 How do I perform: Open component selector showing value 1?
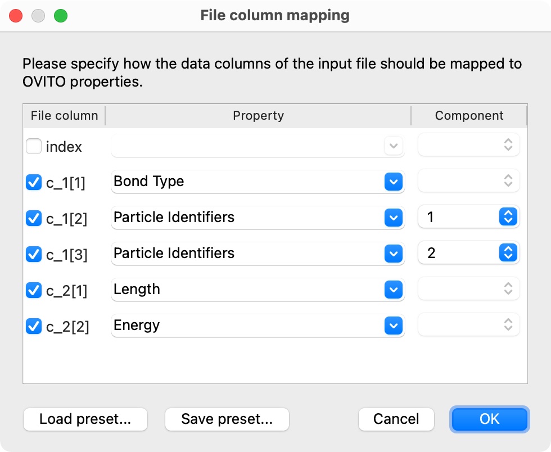tap(508, 218)
